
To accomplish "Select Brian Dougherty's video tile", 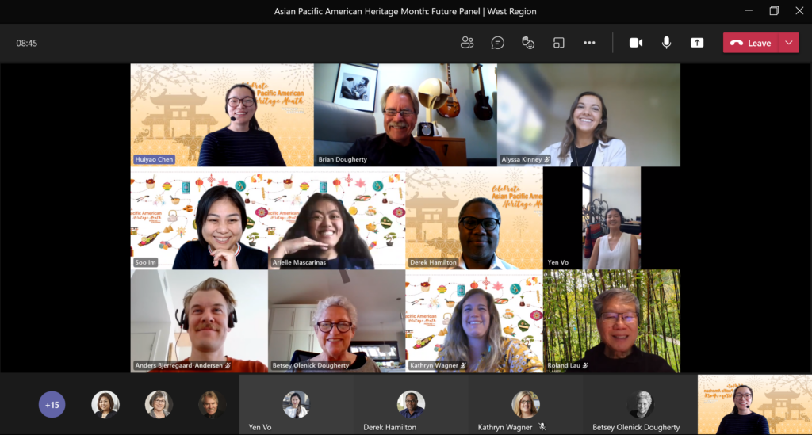I will click(x=405, y=115).
